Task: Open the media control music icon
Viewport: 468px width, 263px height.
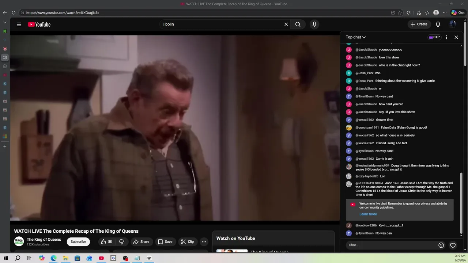Action: tap(419, 13)
